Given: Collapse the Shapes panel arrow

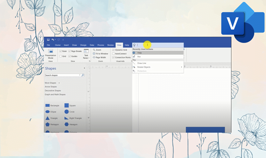Looking at the screenshot, I should click(84, 68).
